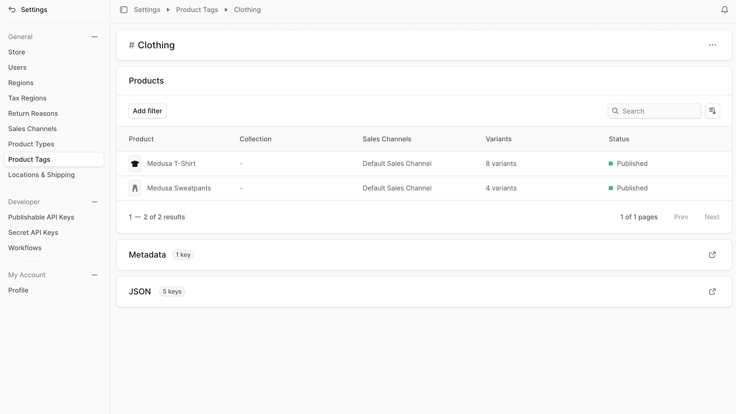736x414 pixels.
Task: Collapse the My Account section
Action: click(x=94, y=275)
